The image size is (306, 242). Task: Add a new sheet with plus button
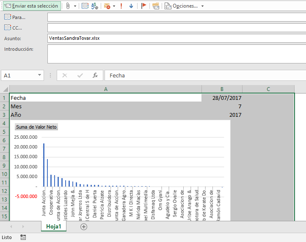click(84, 227)
